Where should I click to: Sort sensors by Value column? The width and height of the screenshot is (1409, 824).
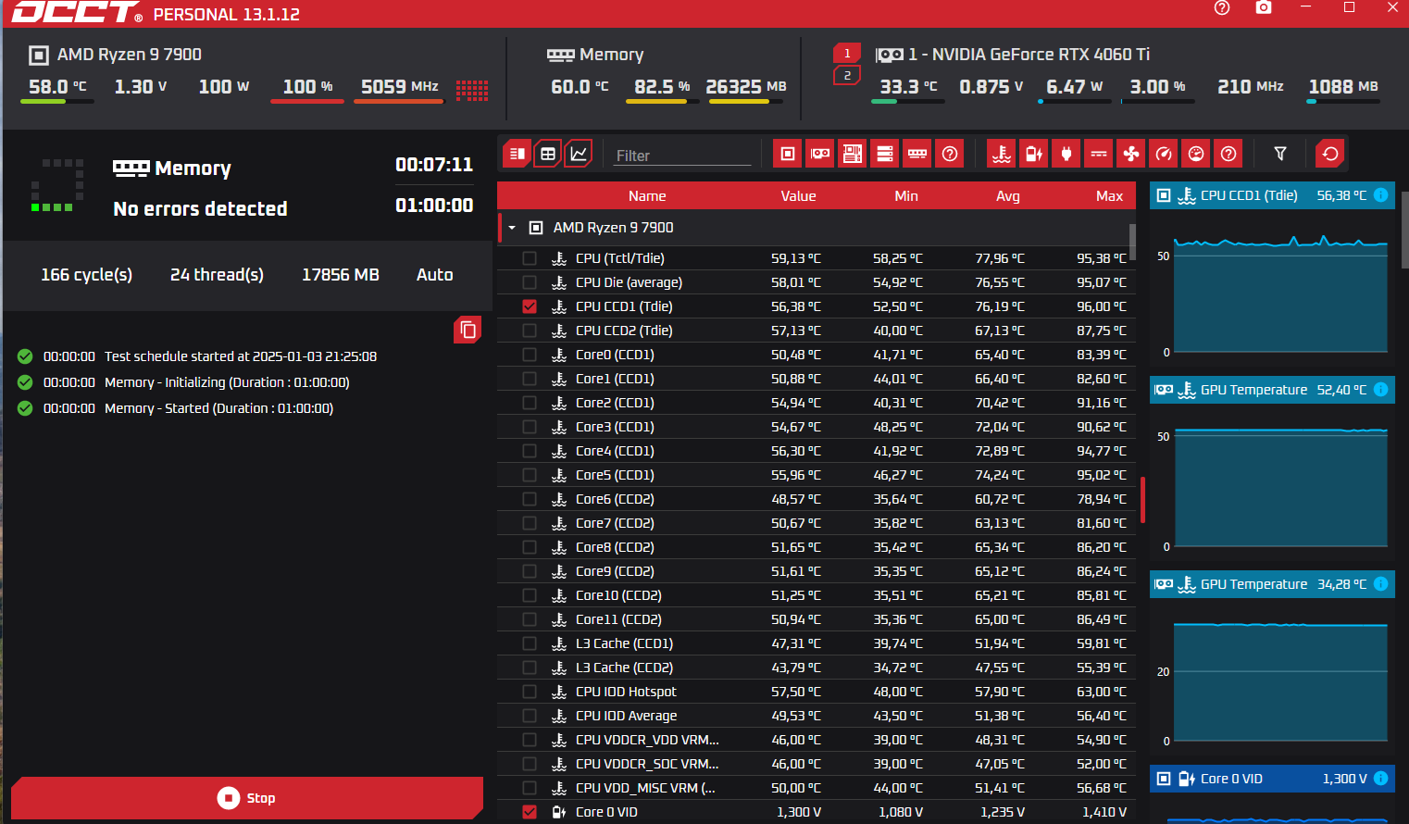point(798,196)
